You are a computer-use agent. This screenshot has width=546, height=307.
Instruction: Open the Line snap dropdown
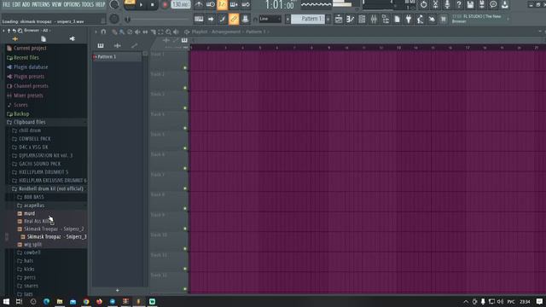click(x=270, y=19)
